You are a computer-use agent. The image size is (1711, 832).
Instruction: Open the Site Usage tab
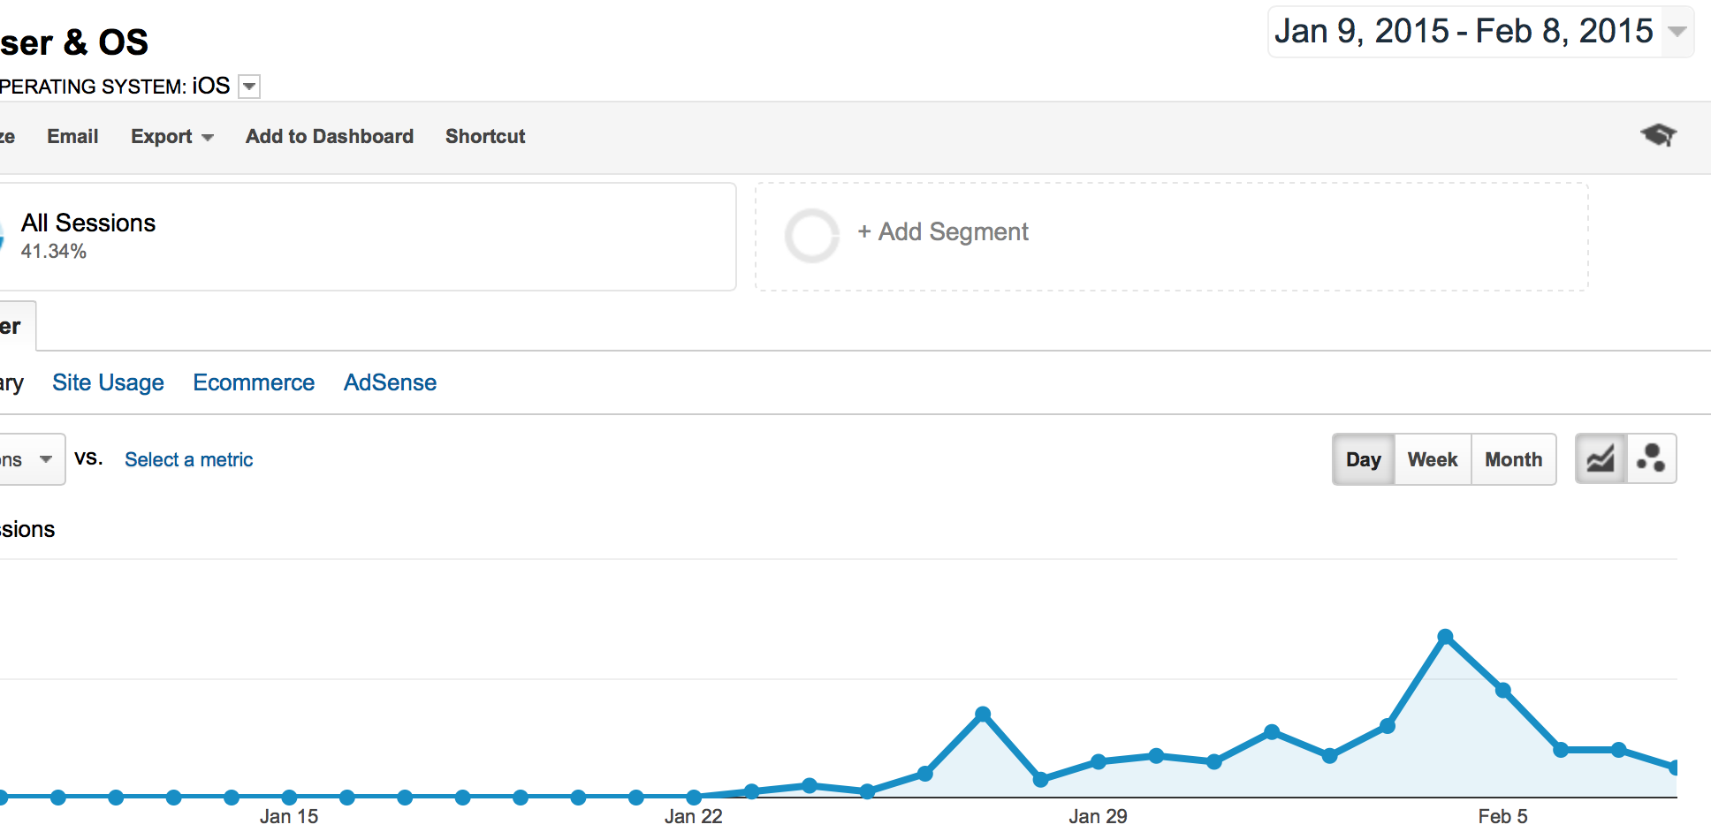tap(108, 382)
